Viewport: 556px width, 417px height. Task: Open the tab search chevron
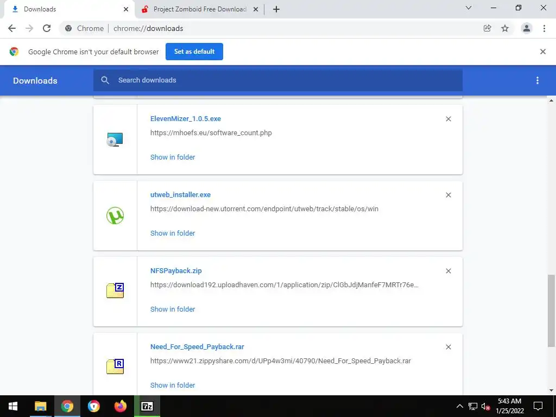469,8
